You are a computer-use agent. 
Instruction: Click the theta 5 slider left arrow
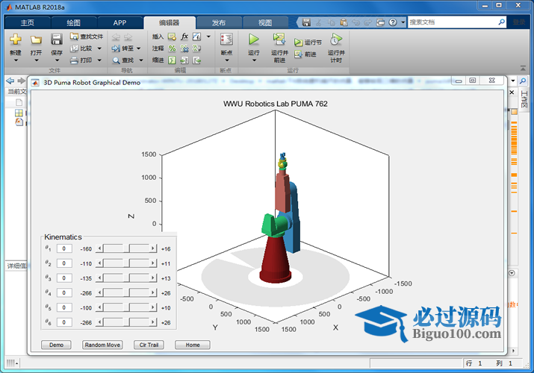click(x=99, y=307)
